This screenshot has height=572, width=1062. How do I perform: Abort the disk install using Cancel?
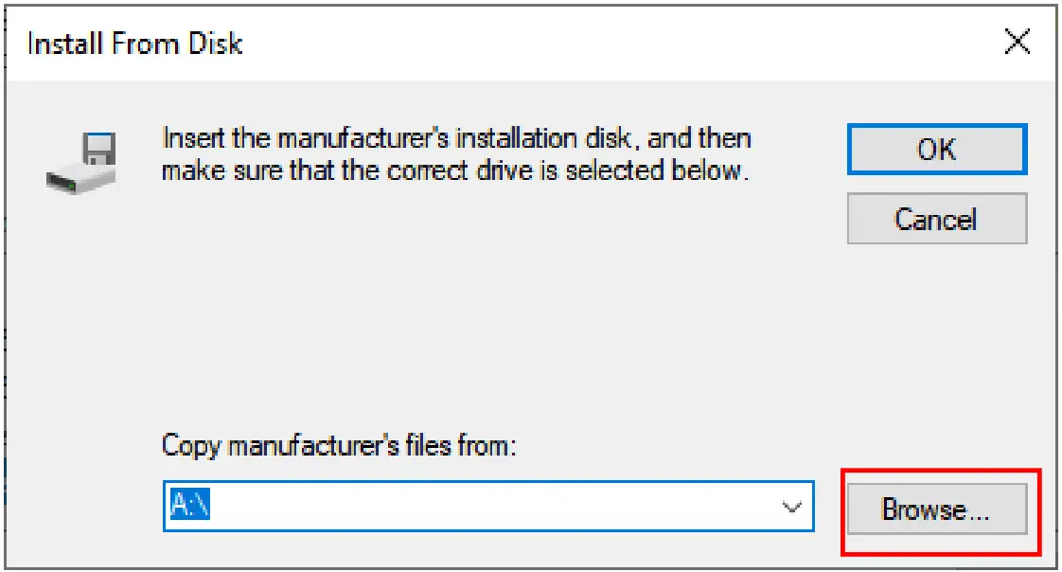(x=936, y=220)
